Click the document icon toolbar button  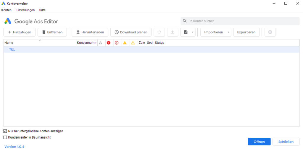pyautogui.click(x=186, y=32)
